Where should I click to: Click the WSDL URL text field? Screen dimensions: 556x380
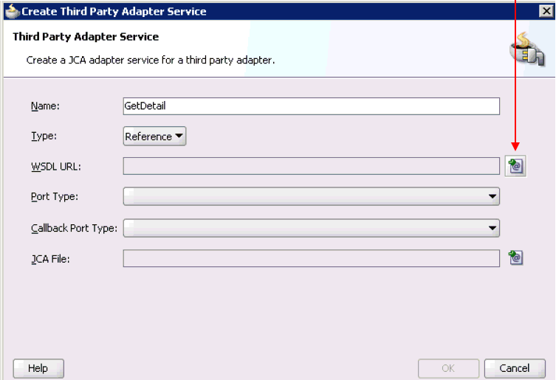(312, 166)
